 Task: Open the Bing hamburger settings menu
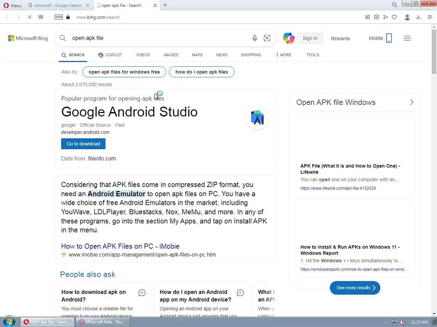coord(407,38)
